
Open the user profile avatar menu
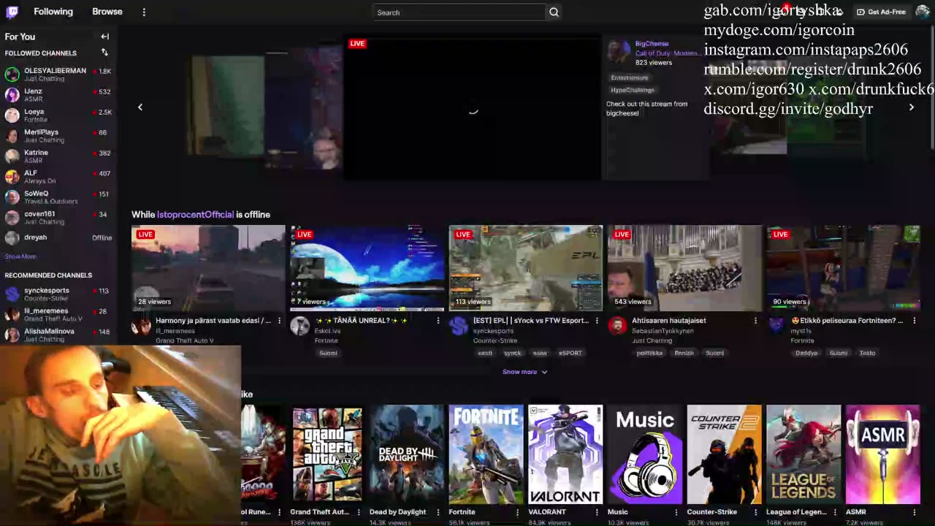(x=923, y=12)
